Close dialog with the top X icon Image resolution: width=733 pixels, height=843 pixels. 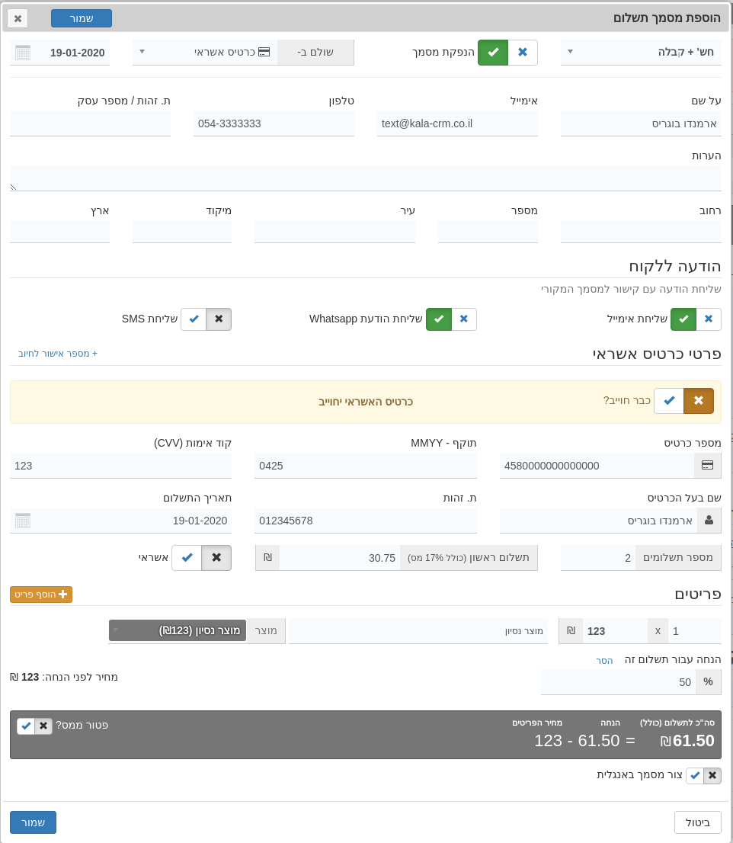18,18
